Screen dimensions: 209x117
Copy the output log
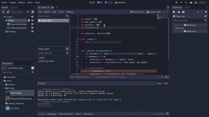(x=159, y=83)
